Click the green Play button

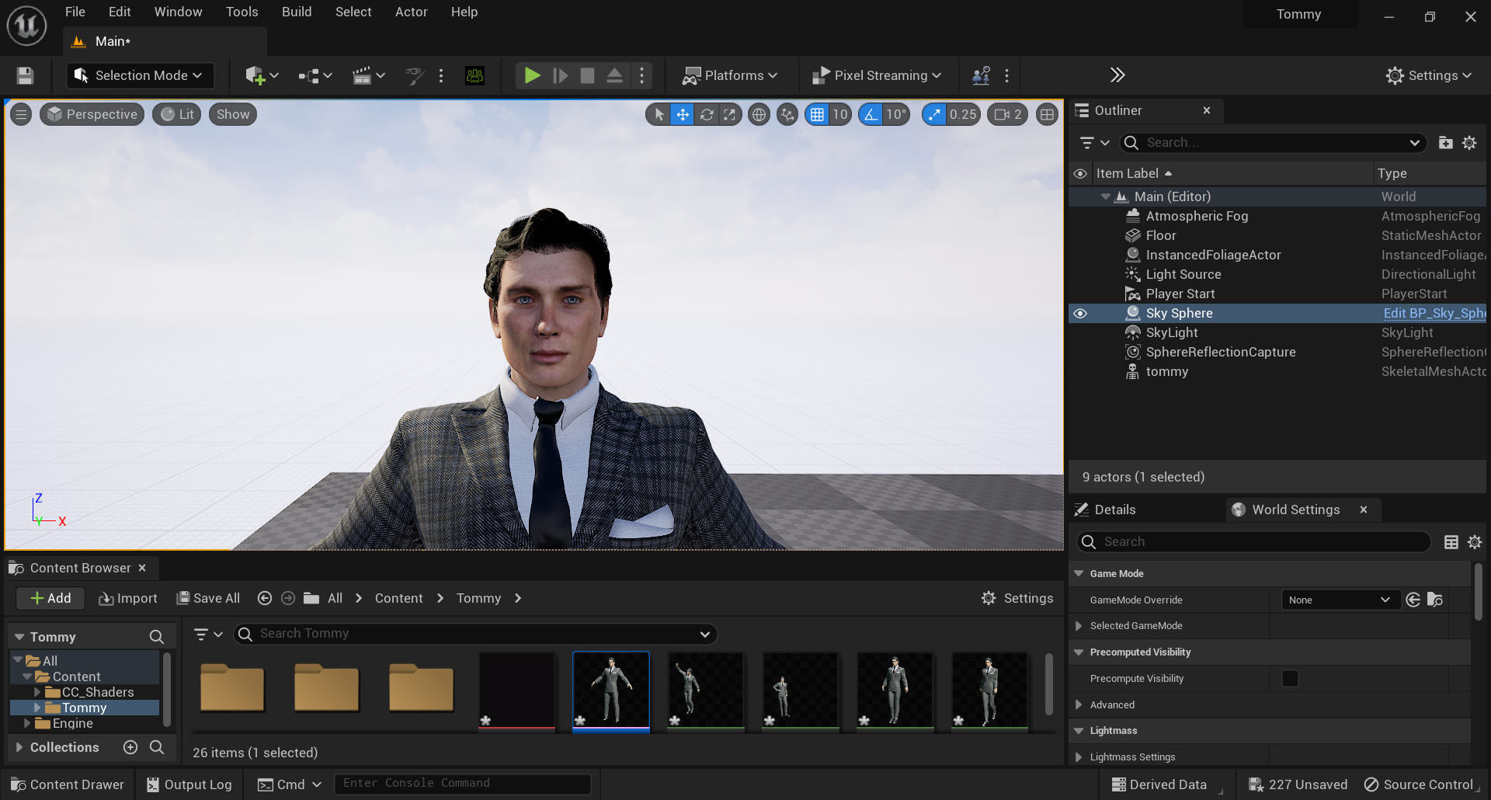[532, 75]
